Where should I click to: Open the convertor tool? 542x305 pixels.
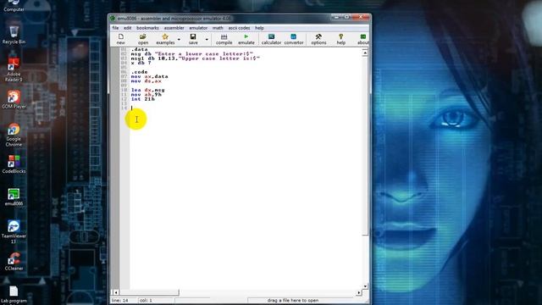tap(294, 39)
